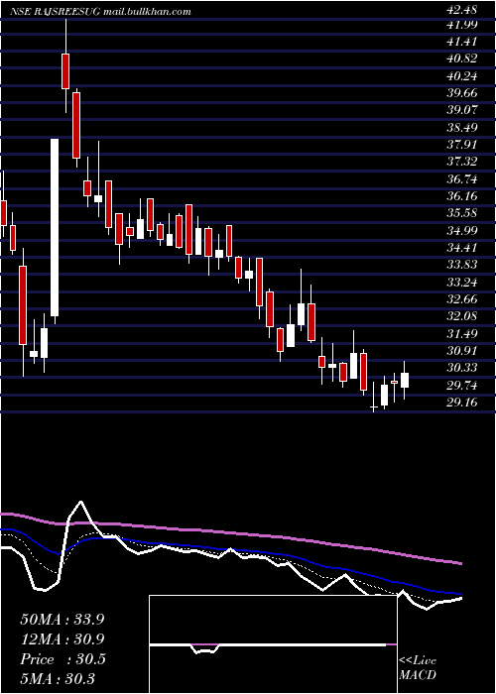The width and height of the screenshot is (496, 694).
Task: Click the MACD inset chart box
Action: click(273, 644)
